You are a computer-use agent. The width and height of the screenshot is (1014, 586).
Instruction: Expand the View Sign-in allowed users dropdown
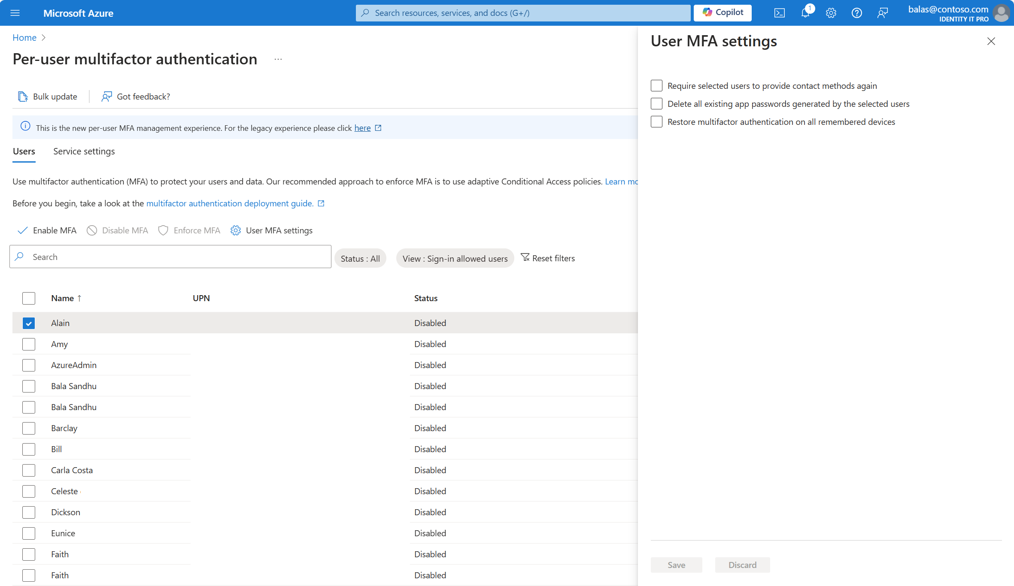(454, 257)
